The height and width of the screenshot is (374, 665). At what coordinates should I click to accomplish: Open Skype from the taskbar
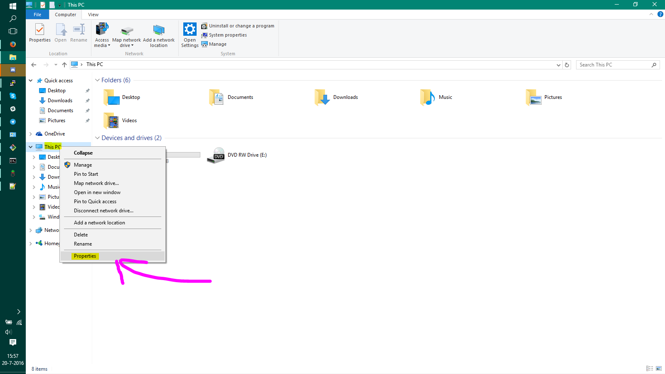[x=13, y=96]
